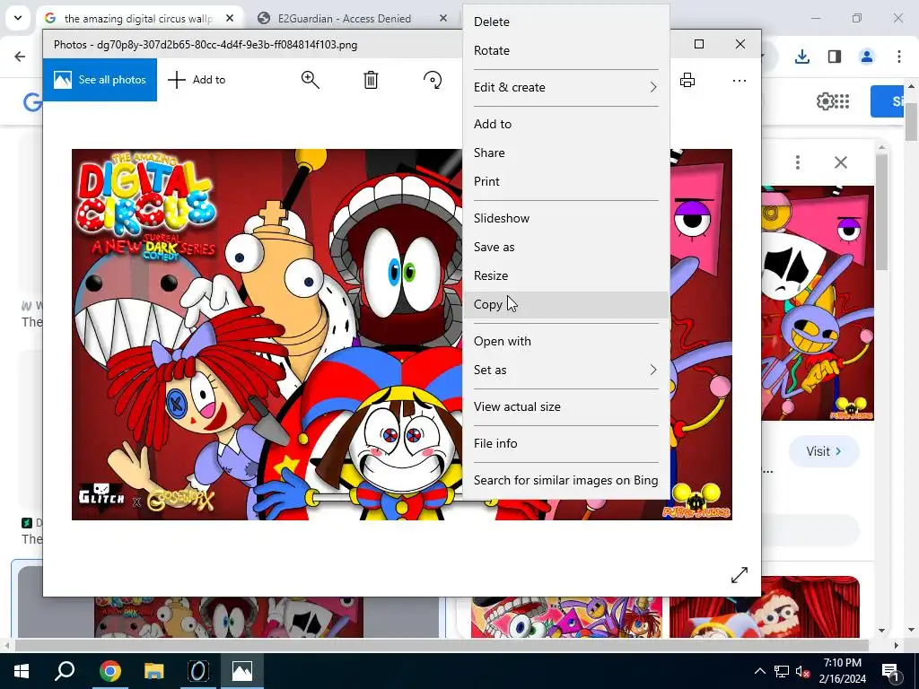Image resolution: width=919 pixels, height=689 pixels.
Task: Open Chrome downloads icon
Action: coord(801,57)
